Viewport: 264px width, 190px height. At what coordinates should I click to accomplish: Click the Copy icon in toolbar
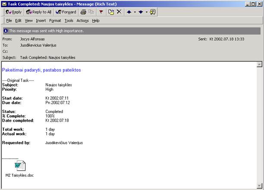click(x=91, y=12)
